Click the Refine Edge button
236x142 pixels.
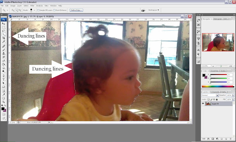pyautogui.click(x=76, y=10)
